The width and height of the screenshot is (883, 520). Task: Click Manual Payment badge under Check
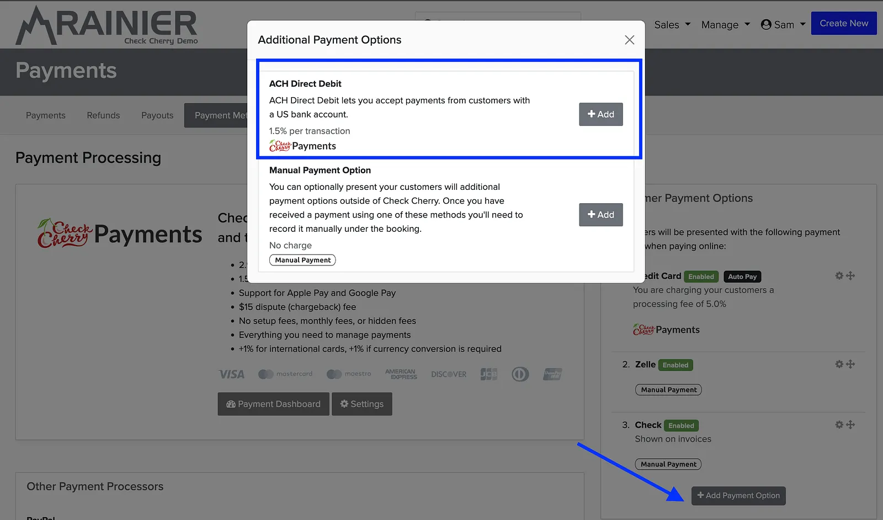click(668, 464)
